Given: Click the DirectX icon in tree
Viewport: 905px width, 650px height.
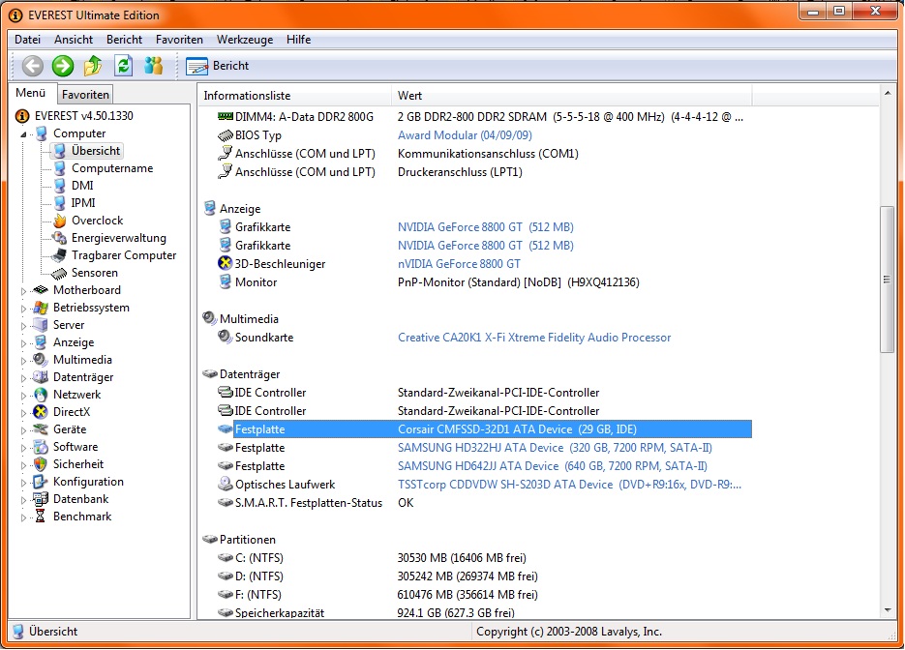Looking at the screenshot, I should pos(41,412).
